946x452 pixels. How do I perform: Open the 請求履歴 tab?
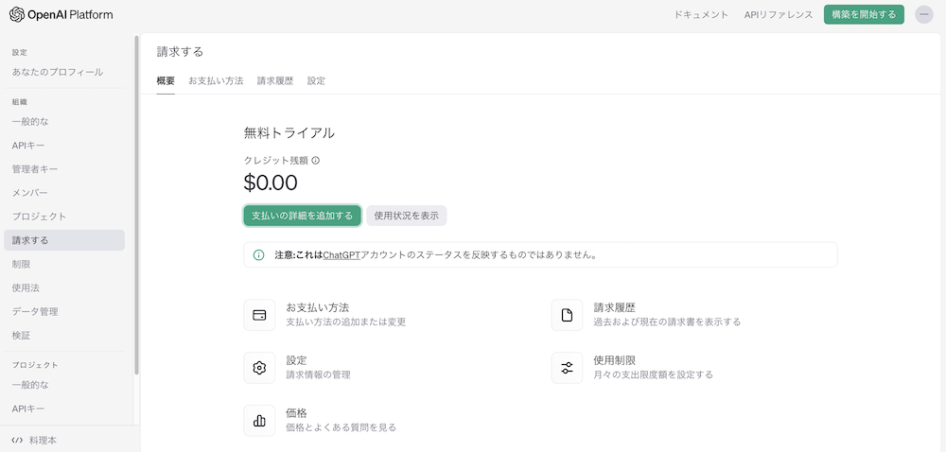[275, 81]
